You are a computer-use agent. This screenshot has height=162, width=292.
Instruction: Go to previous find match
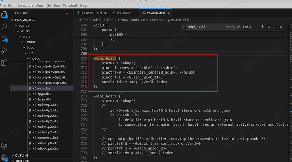tap(262, 27)
